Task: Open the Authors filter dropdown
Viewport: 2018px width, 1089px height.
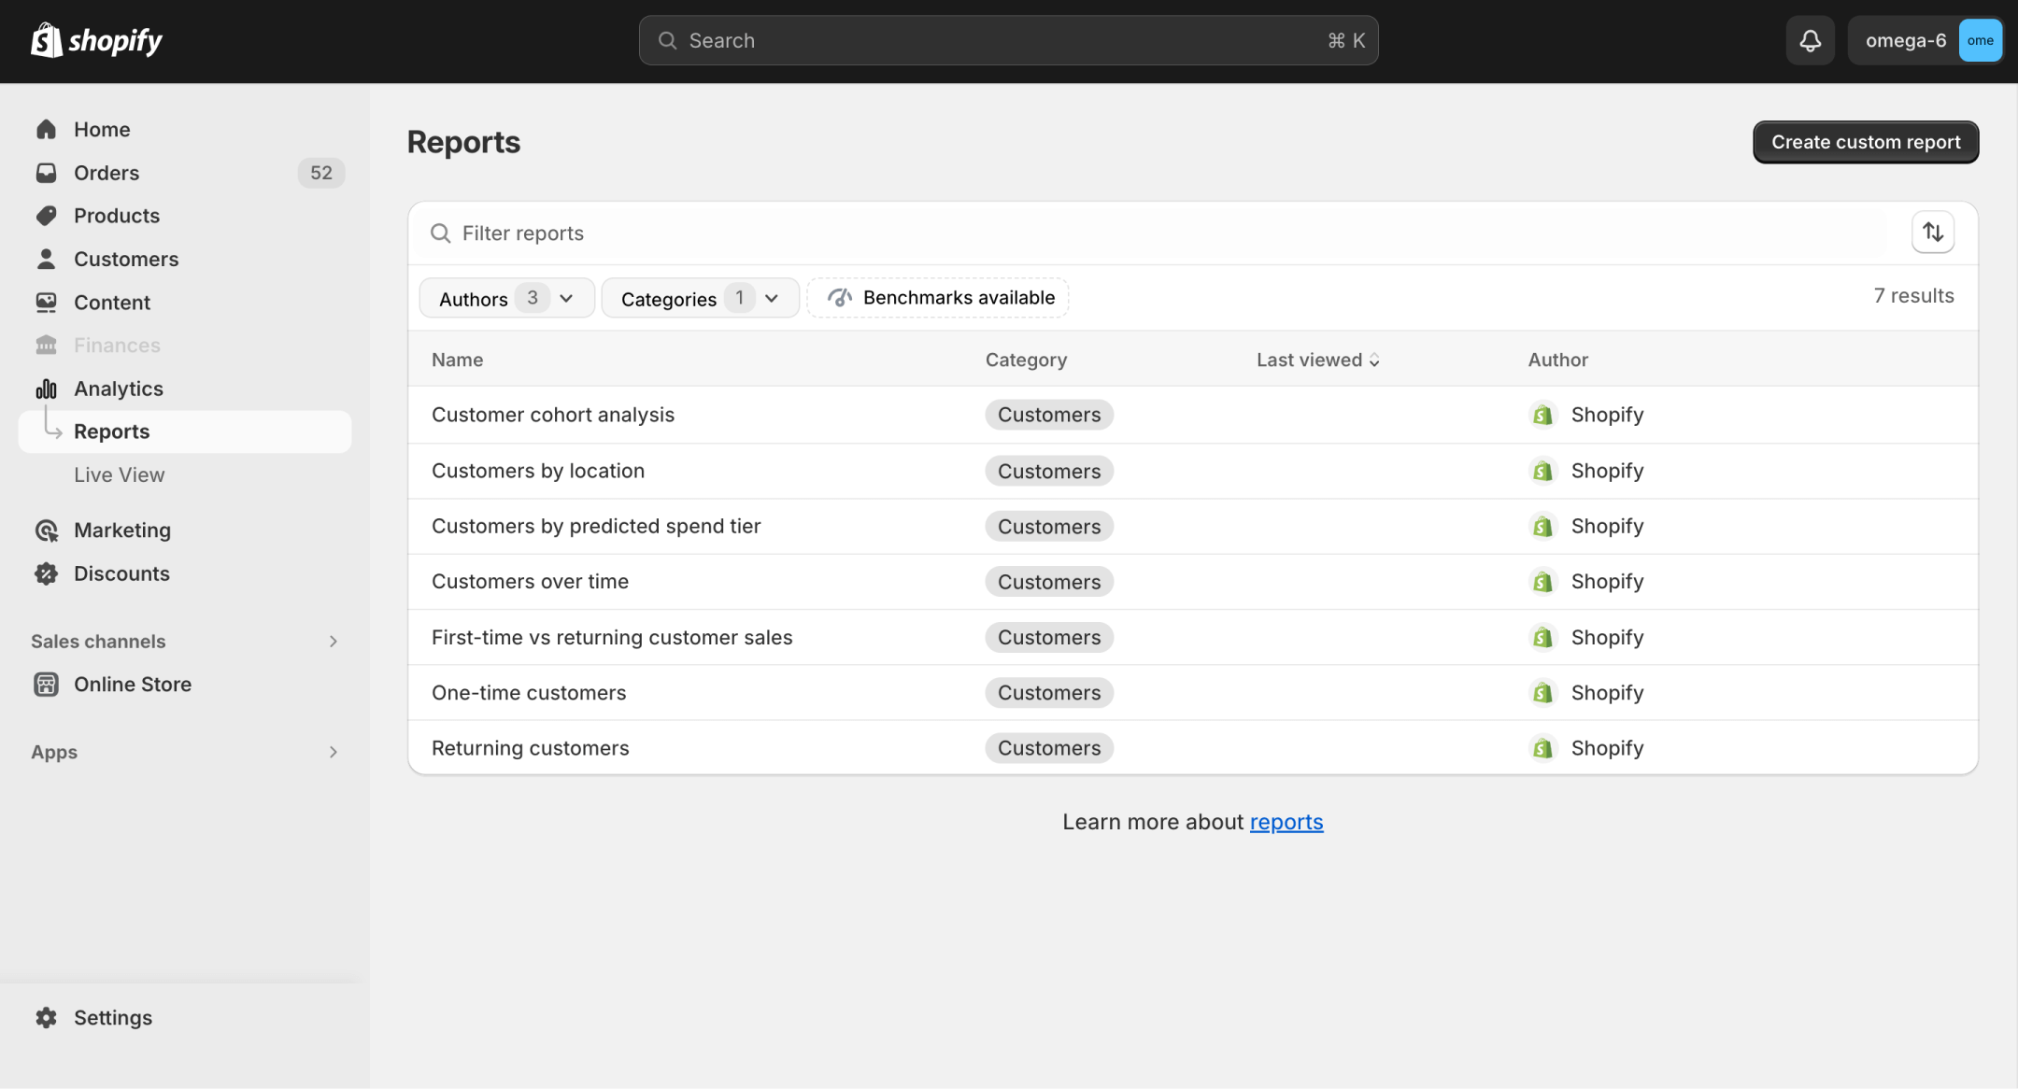Action: [x=506, y=299]
